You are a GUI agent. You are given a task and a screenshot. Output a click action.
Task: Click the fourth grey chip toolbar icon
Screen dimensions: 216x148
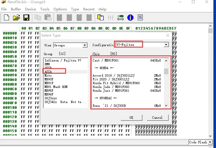(x=89, y=18)
